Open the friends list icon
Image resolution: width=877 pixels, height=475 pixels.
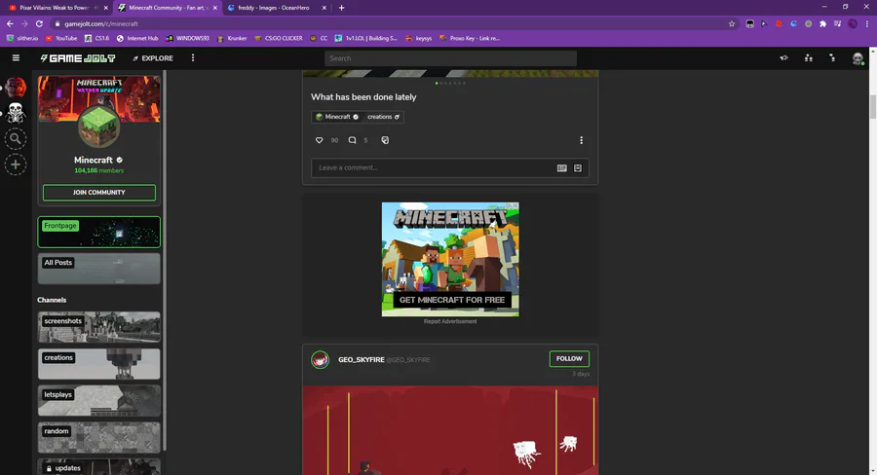(808, 58)
